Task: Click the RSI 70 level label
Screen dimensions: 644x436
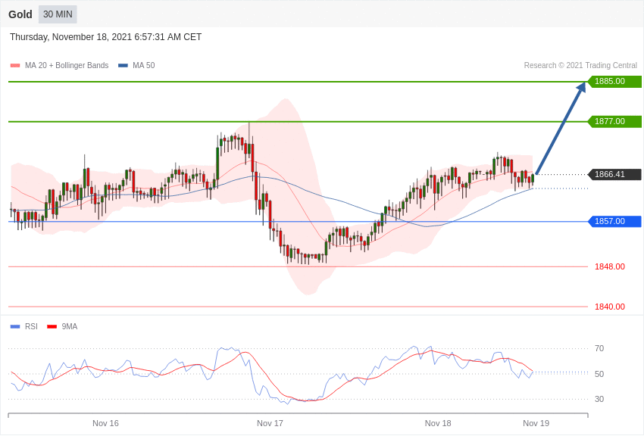Action: pos(599,349)
